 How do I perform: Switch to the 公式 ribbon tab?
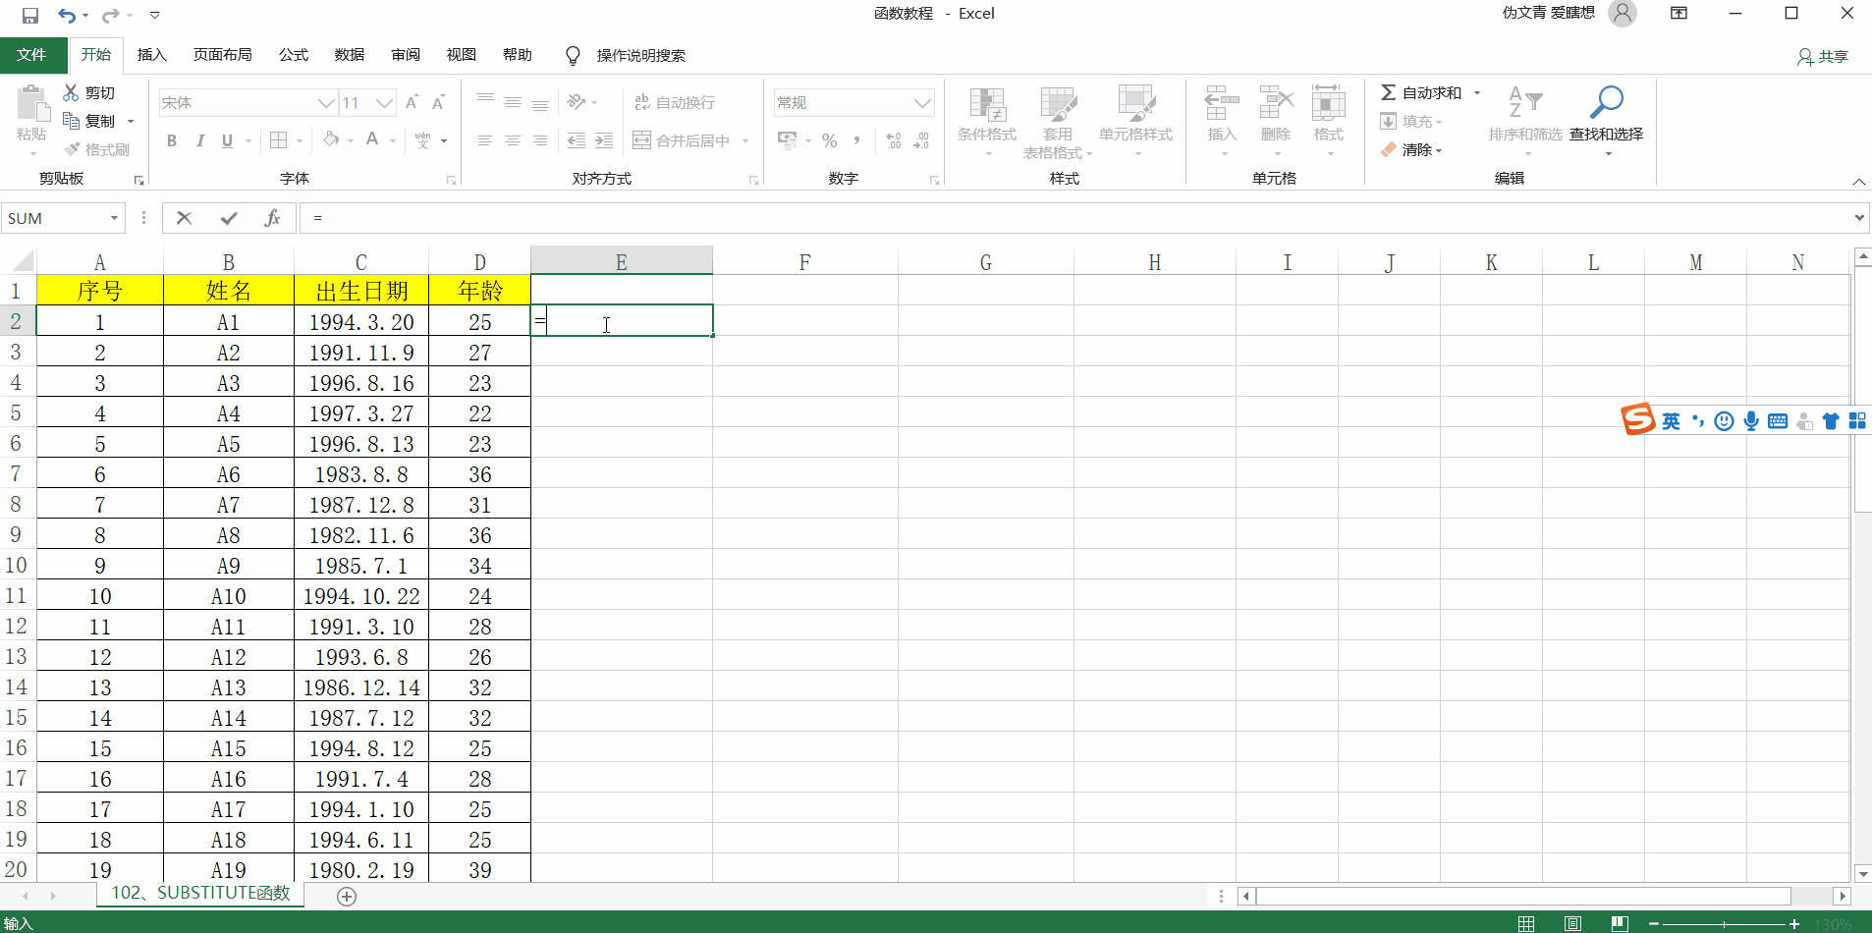[x=292, y=55]
